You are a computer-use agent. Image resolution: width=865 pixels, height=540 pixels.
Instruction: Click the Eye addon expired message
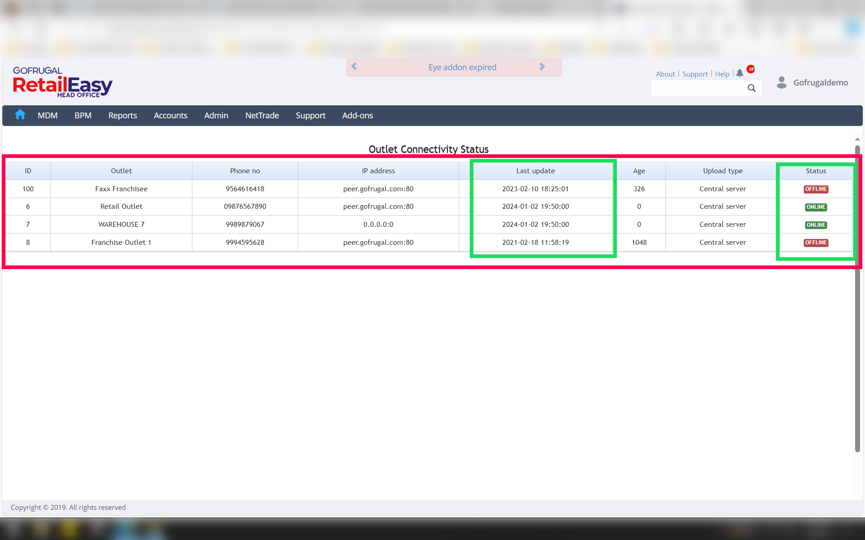462,67
